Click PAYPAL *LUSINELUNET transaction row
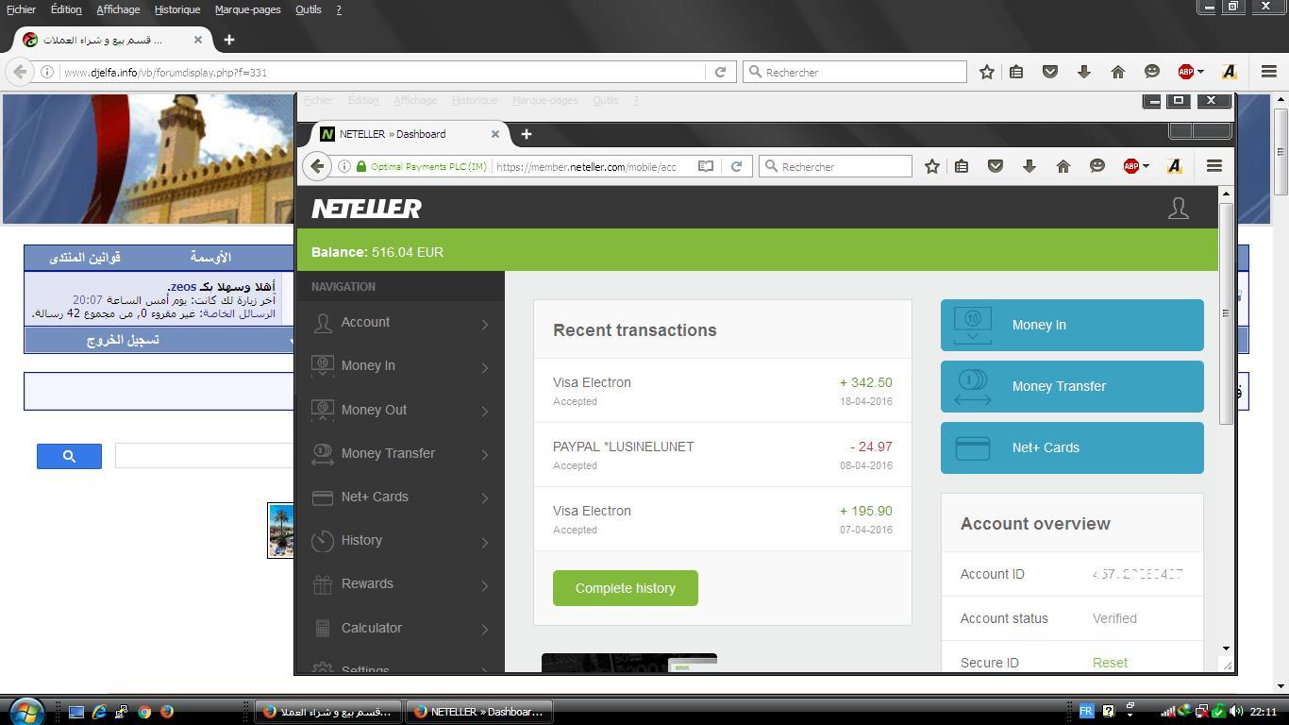The width and height of the screenshot is (1289, 725). click(x=723, y=455)
